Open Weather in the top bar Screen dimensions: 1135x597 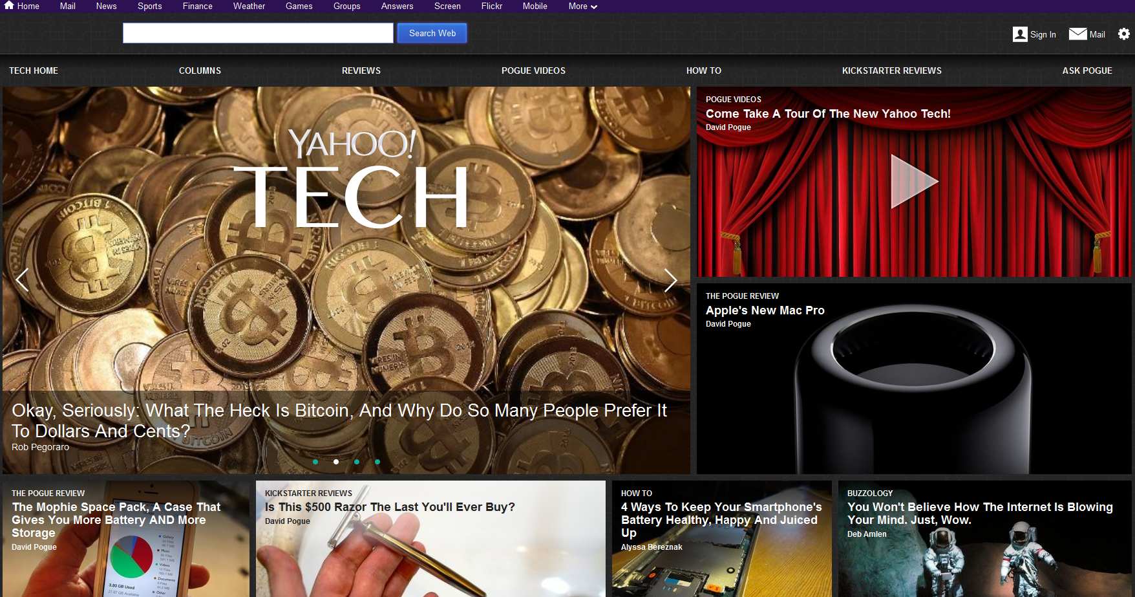tap(249, 6)
